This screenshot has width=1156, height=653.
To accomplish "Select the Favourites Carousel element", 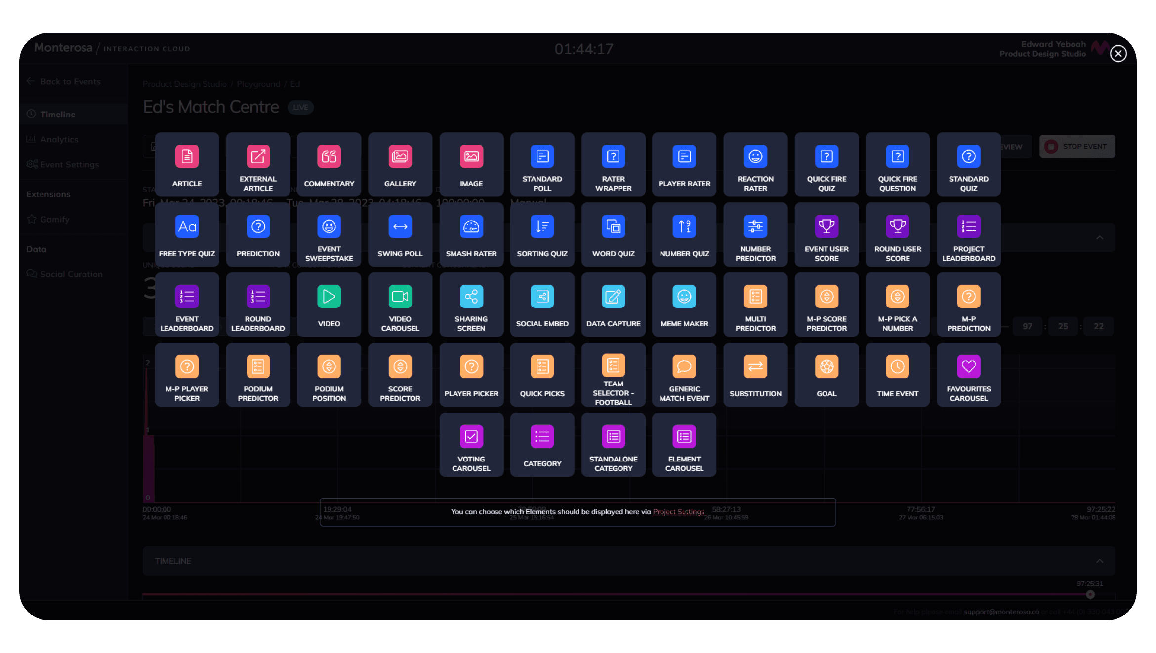I will tap(968, 375).
